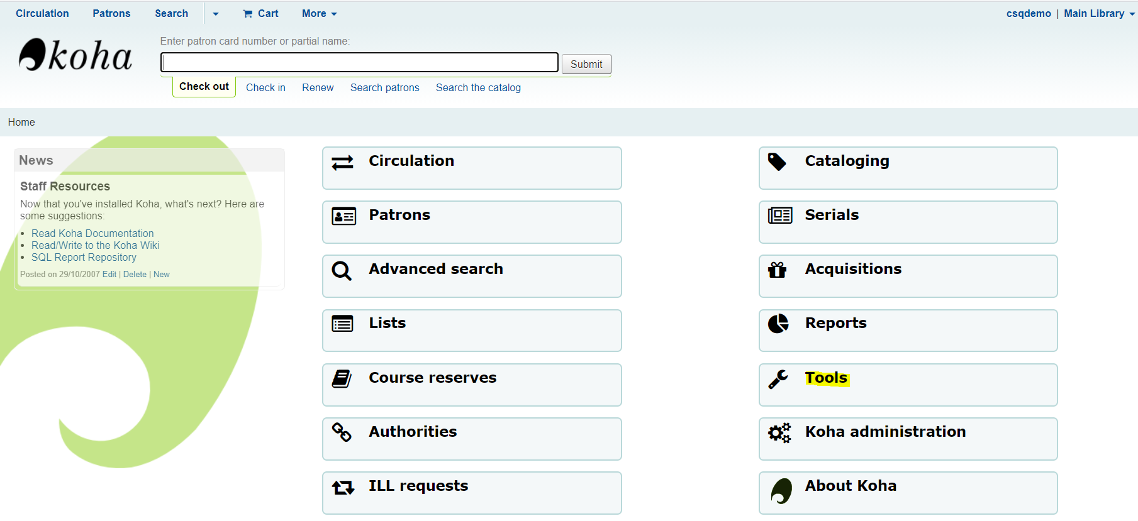Click Delete on the Staff Resources news
This screenshot has height=521, width=1138.
(x=135, y=275)
